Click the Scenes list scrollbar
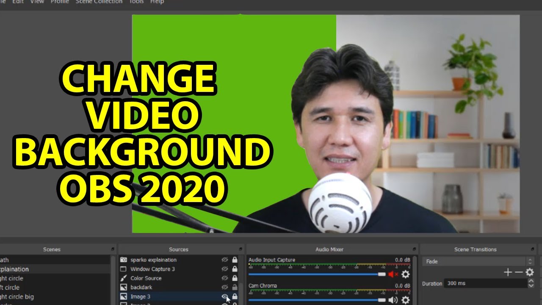The image size is (542, 305). tap(113, 280)
